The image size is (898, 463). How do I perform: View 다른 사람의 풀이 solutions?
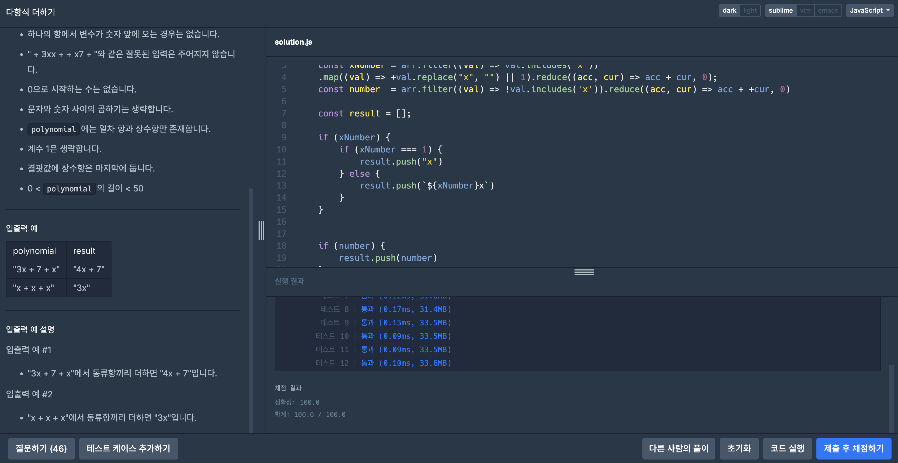[678, 448]
